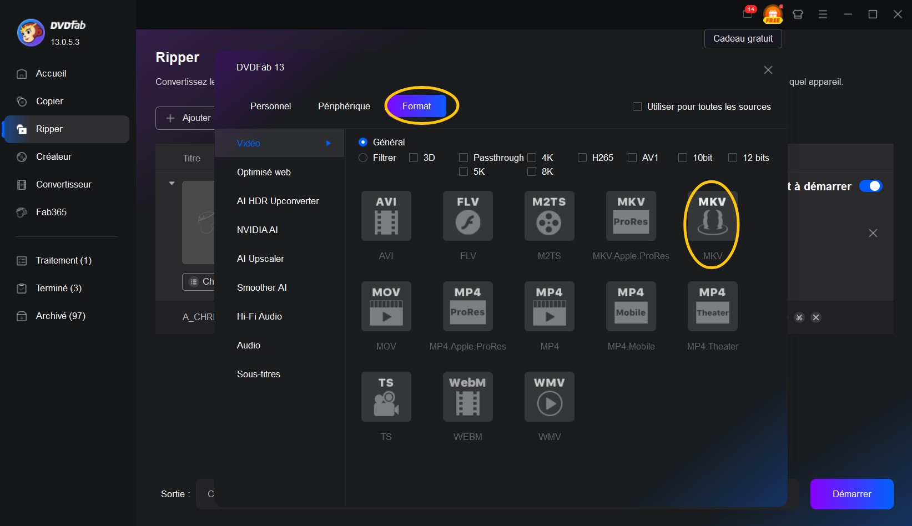Click the Cadeau gratuit button
The height and width of the screenshot is (526, 912).
coord(743,38)
